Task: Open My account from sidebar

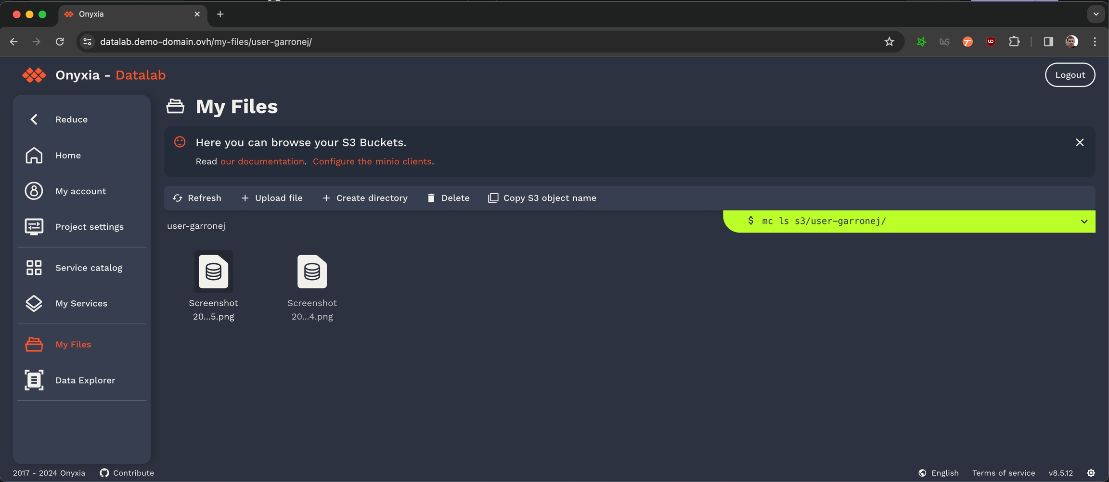Action: click(80, 191)
